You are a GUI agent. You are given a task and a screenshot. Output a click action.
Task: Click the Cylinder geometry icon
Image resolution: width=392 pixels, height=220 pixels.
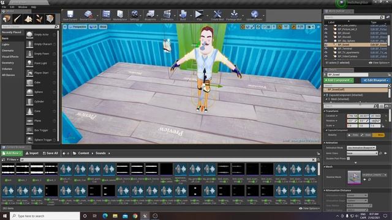pyautogui.click(x=29, y=101)
